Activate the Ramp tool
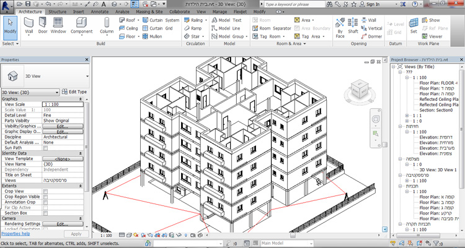Viewport: 465px width, 248px height. pos(193,28)
